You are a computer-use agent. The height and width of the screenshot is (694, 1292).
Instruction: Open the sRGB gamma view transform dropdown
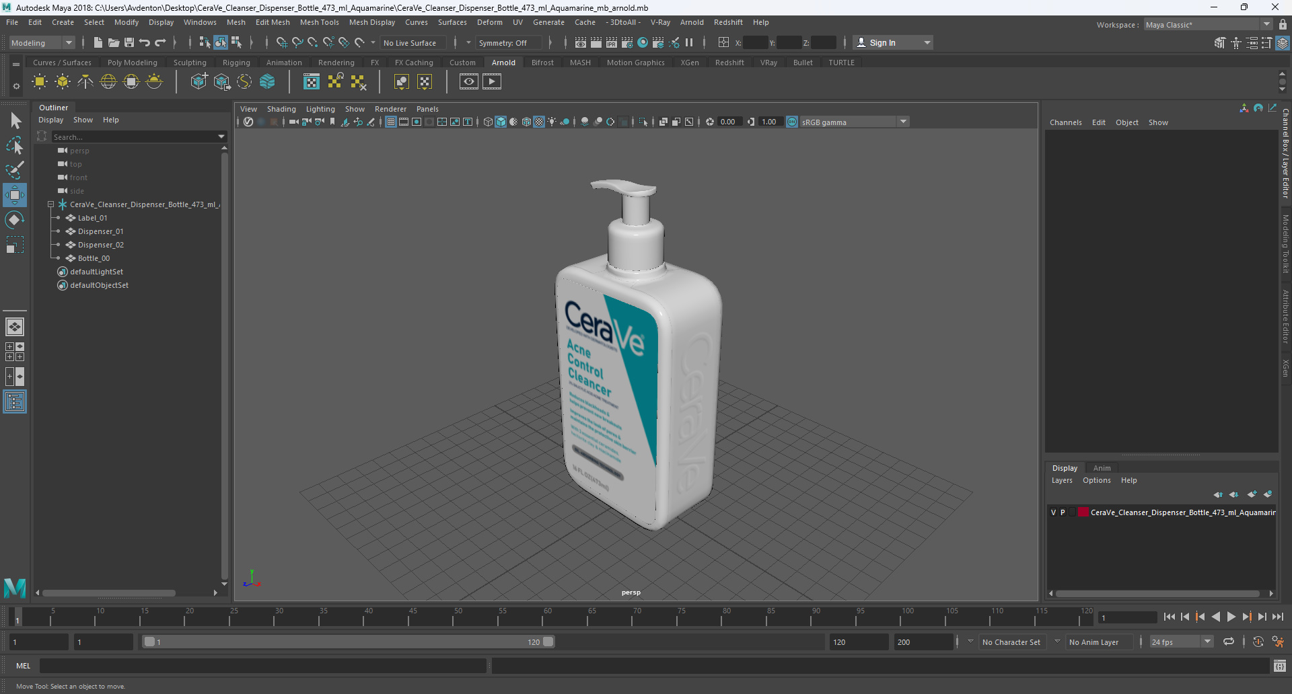click(855, 122)
